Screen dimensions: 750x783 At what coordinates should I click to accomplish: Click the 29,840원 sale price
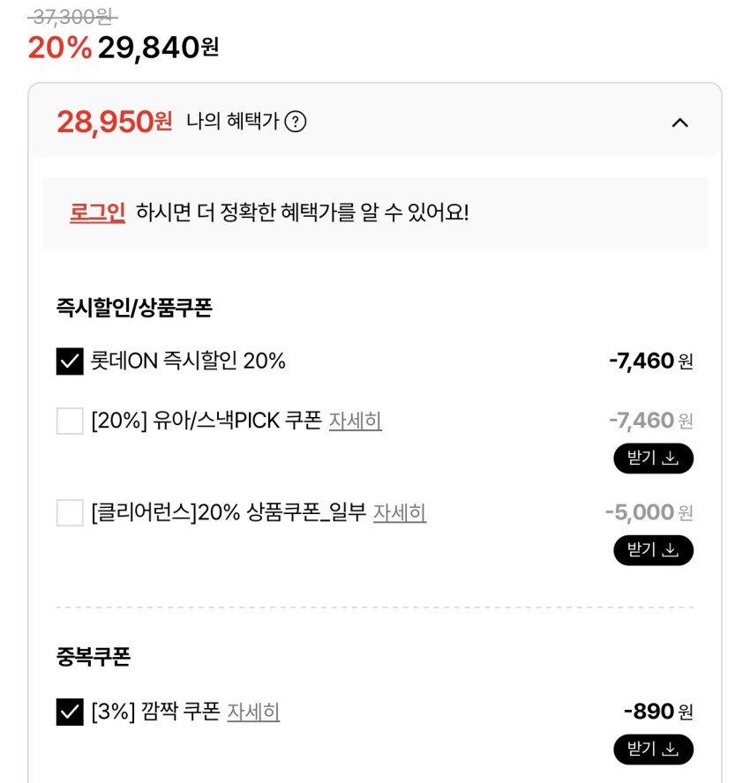pyautogui.click(x=158, y=48)
